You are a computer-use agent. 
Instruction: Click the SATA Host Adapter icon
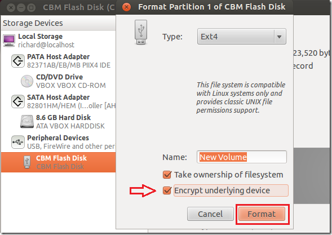(x=18, y=101)
